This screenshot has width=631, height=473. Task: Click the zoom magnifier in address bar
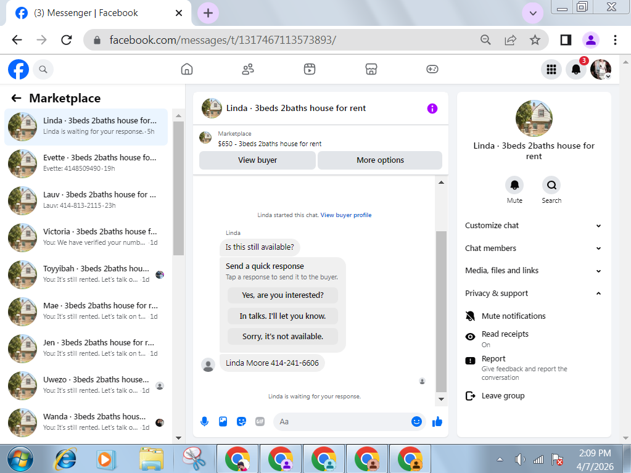(485, 40)
